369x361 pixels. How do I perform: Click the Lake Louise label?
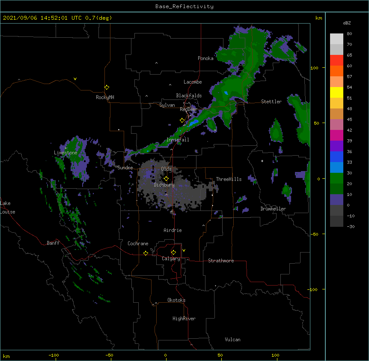point(8,208)
